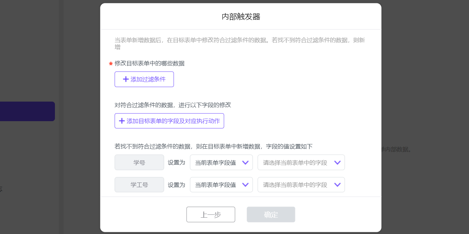
Task: Expand the 当前表单字段值 arrow in the 学号 row
Action: pyautogui.click(x=245, y=163)
